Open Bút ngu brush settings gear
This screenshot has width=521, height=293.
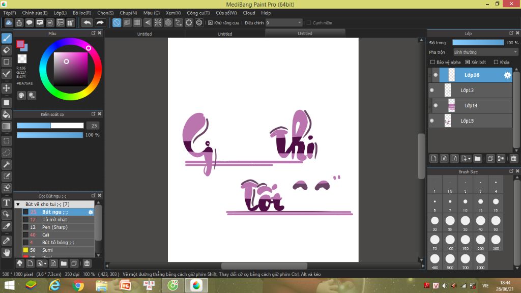click(91, 212)
